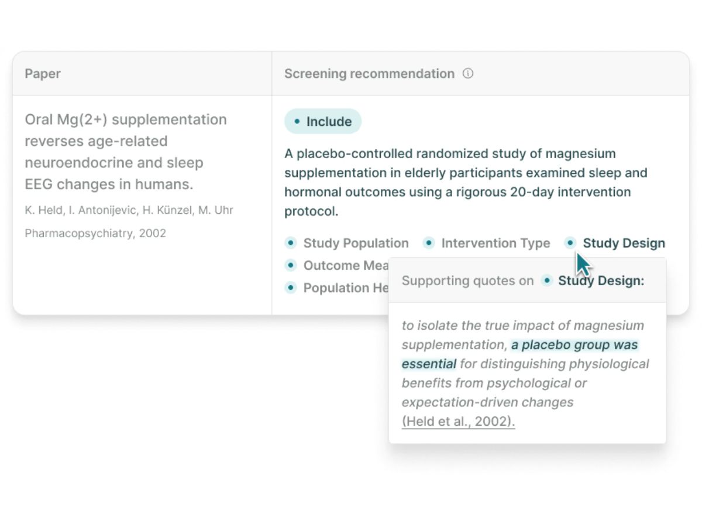
Task: Open the Intervention Type criterion label
Action: tap(495, 243)
